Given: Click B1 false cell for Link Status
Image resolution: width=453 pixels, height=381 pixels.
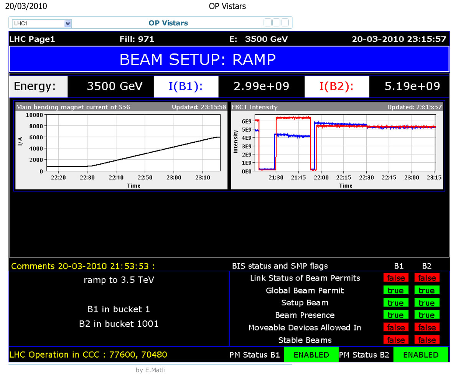Looking at the screenshot, I should pyautogui.click(x=396, y=278).
